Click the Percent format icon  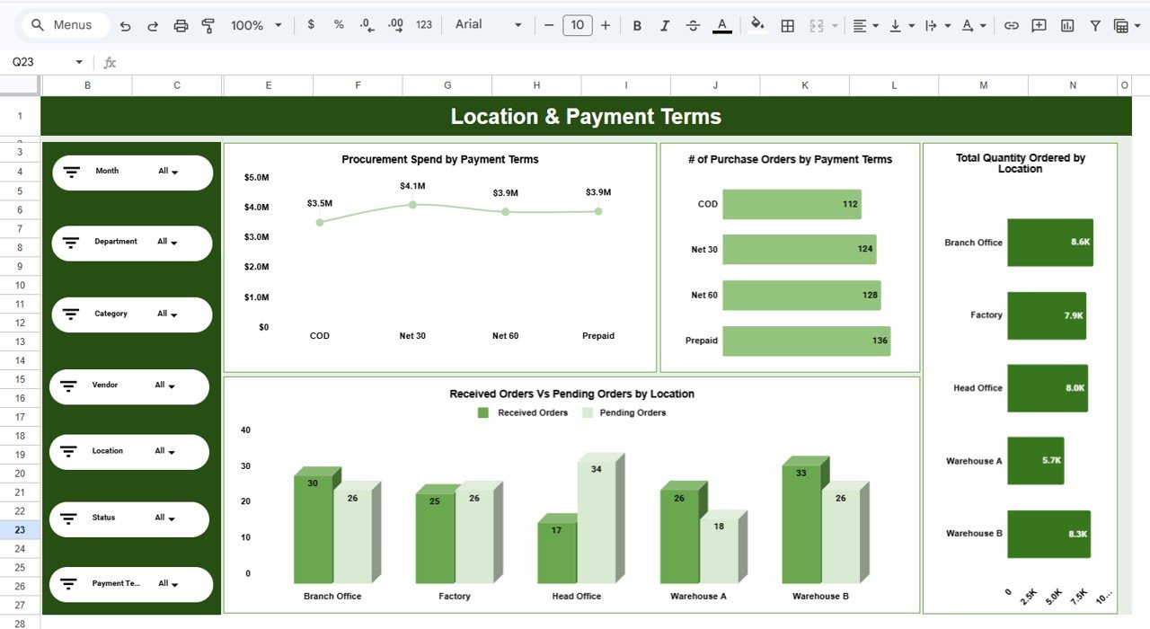tap(338, 24)
